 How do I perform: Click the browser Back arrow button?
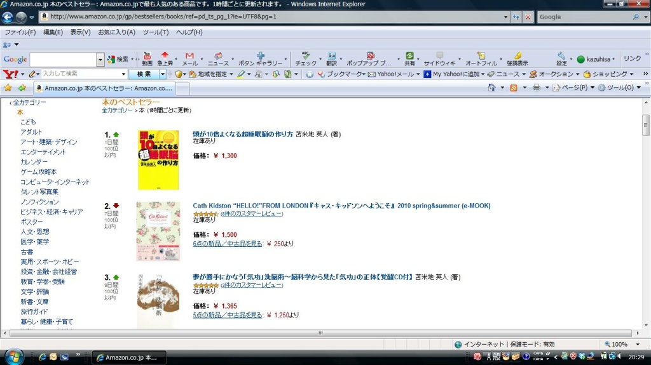click(8, 17)
